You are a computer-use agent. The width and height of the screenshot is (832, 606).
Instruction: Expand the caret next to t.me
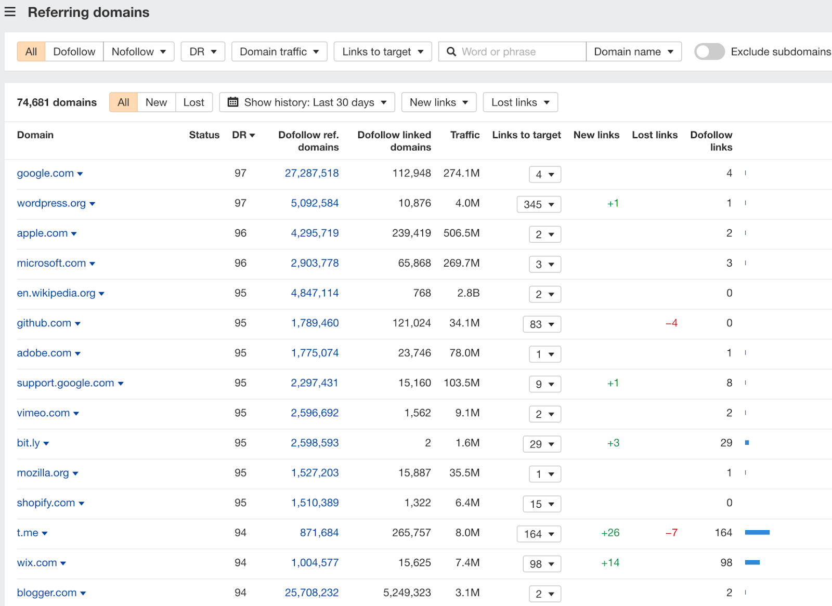(44, 534)
